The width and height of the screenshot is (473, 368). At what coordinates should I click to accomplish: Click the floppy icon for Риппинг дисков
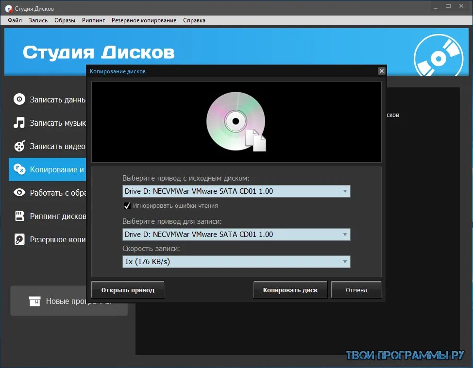point(19,216)
